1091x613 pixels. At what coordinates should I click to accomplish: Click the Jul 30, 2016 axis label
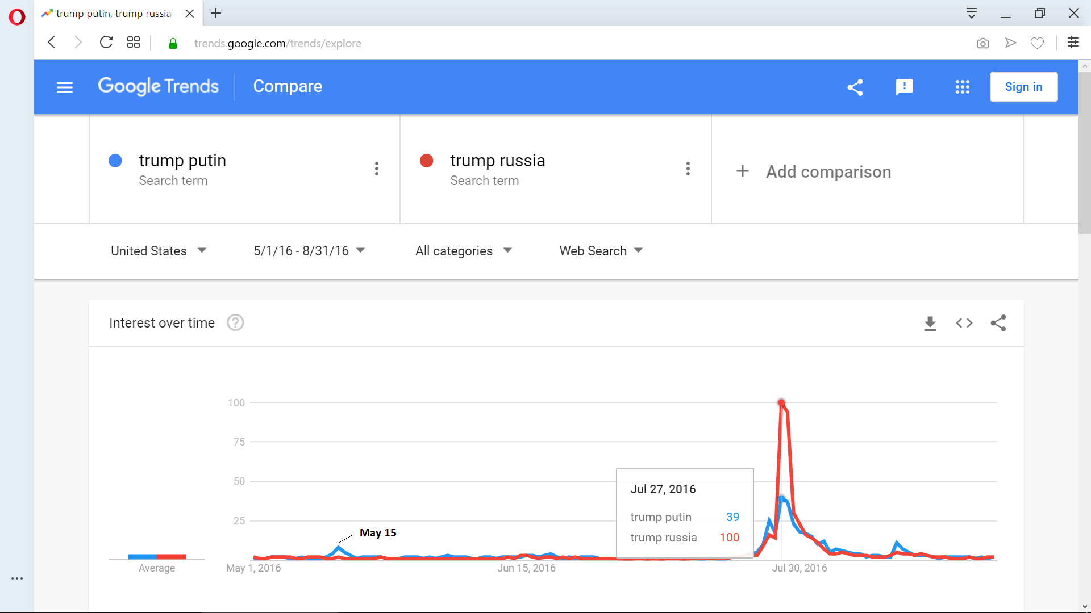(799, 568)
